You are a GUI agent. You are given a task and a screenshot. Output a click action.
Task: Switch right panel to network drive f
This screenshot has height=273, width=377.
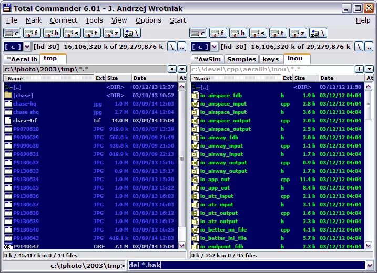218,33
